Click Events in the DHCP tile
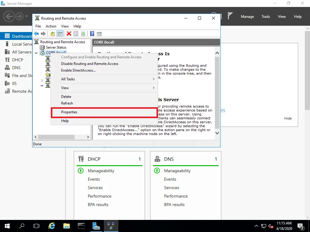Image resolution: width=310 pixels, height=232 pixels. coord(94,179)
